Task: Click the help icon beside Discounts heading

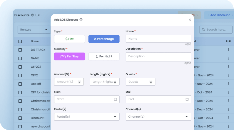Action: (32, 15)
